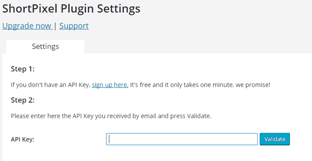Viewport: 312px width, 161px height.
Task: Click the 'If you don't have an API Key' text
Action: tap(51, 85)
